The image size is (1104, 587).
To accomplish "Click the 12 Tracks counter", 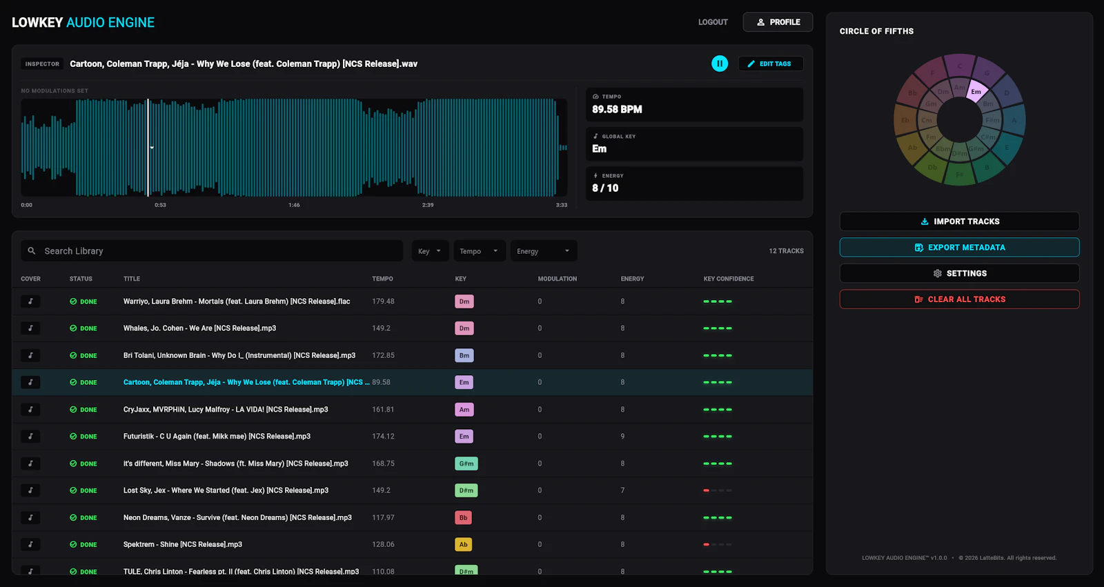I will (x=786, y=251).
